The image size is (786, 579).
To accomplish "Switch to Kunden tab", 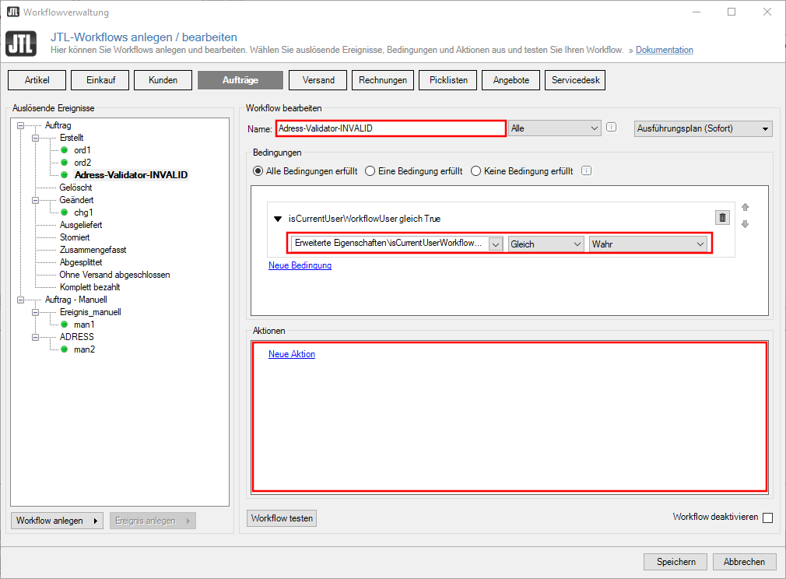I will [163, 80].
